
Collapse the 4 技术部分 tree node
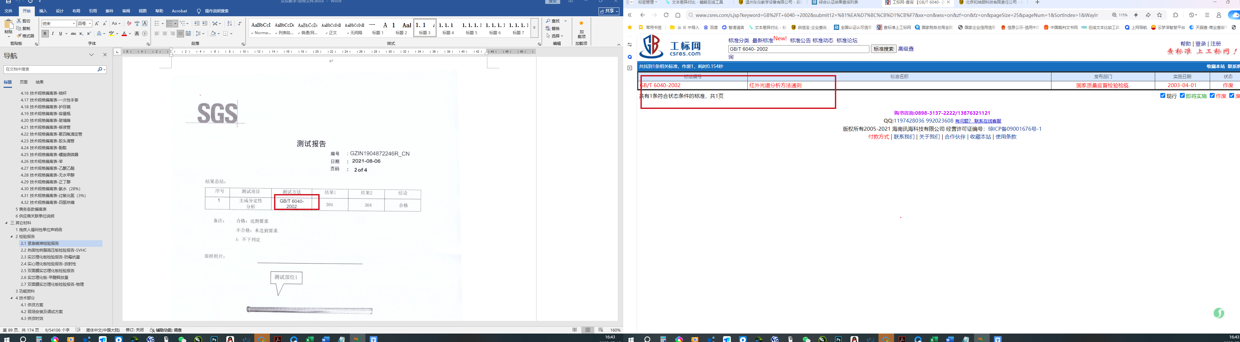tap(12, 298)
